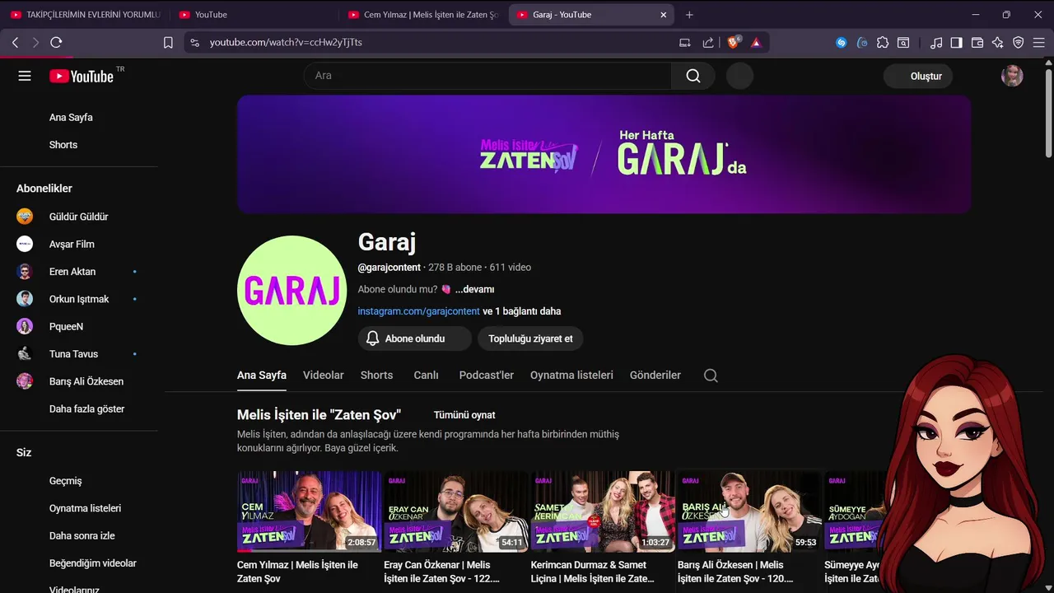
Task: Click the browser address bar URL
Action: [286, 42]
